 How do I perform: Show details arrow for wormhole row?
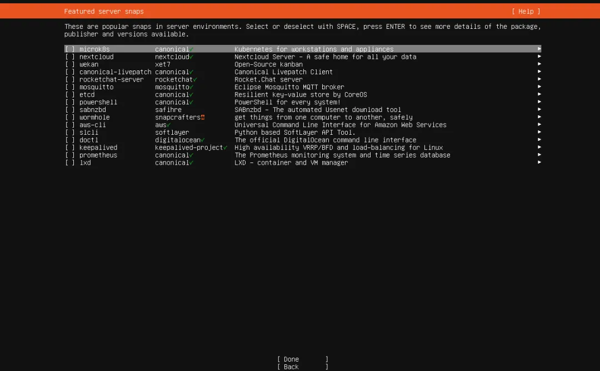click(x=539, y=117)
